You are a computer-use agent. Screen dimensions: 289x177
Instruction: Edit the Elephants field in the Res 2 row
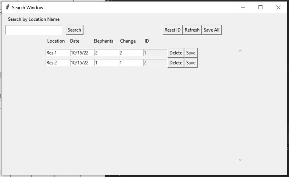pos(106,63)
